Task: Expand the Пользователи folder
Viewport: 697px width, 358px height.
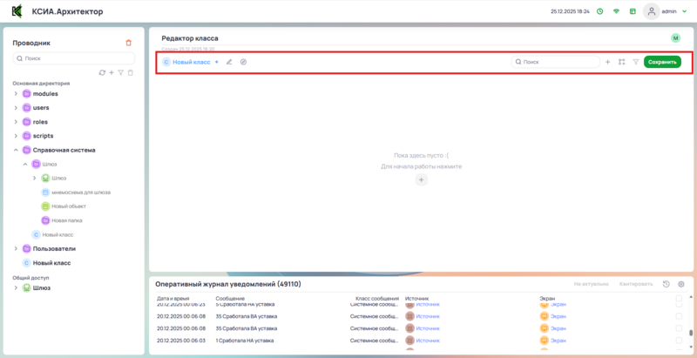Action: pyautogui.click(x=16, y=248)
